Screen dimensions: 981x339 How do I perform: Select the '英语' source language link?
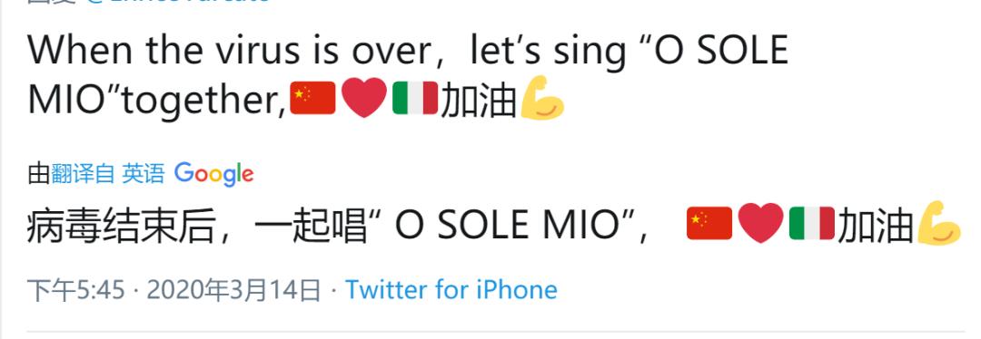click(x=144, y=173)
